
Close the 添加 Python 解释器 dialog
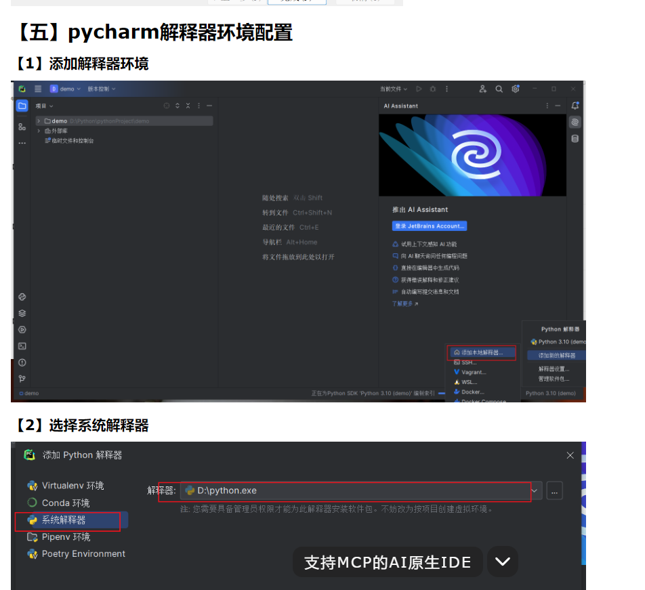(570, 455)
